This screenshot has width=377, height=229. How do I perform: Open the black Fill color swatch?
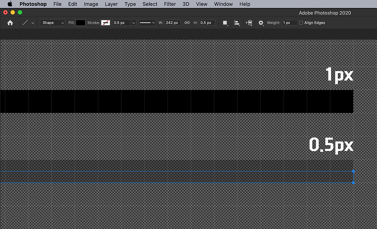80,23
